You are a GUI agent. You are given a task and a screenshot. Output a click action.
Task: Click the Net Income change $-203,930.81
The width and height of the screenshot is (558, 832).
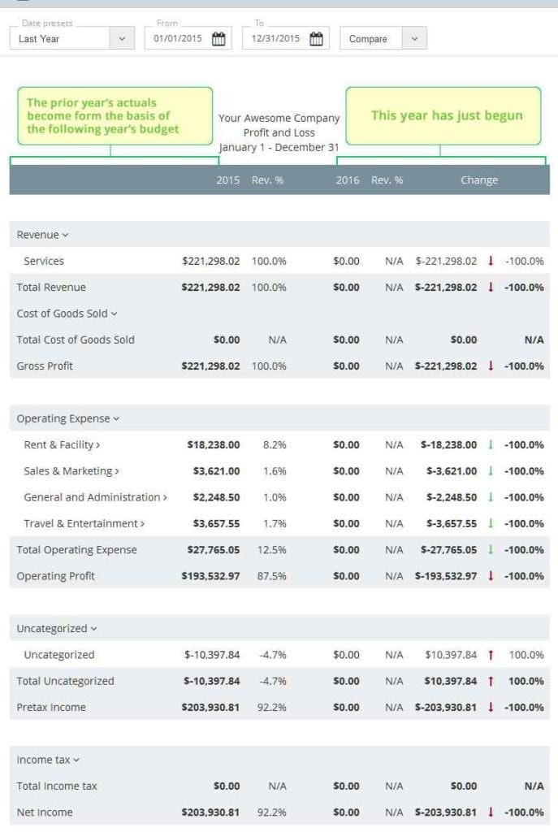click(x=446, y=812)
